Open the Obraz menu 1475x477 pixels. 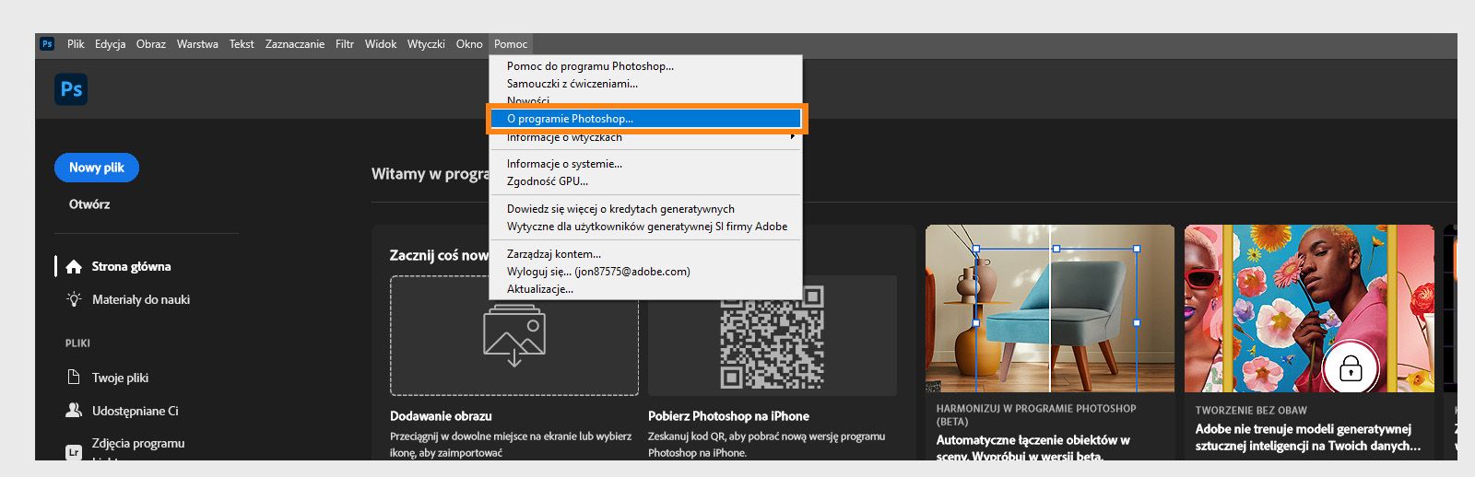click(151, 44)
